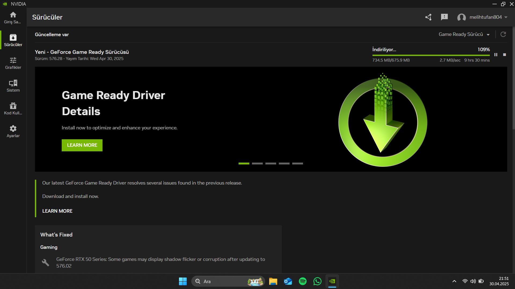Viewport: 515px width, 289px height.
Task: Click the 'Sürüm: 576.28' version text
Action: 49,59
